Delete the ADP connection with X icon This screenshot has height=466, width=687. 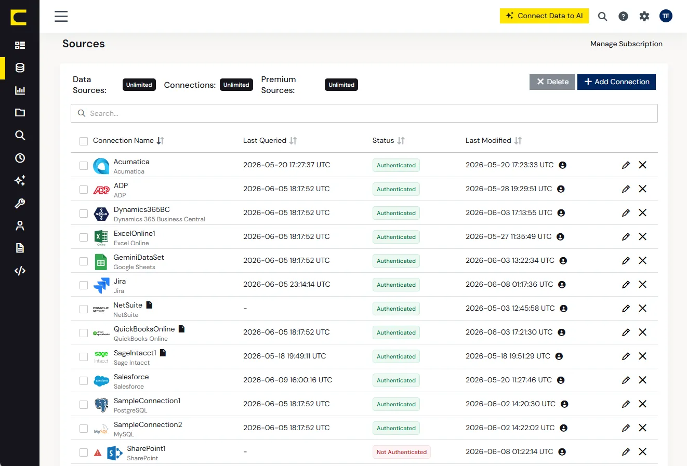pyautogui.click(x=643, y=189)
